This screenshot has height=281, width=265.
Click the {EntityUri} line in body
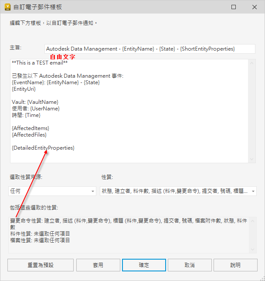[x=24, y=89]
